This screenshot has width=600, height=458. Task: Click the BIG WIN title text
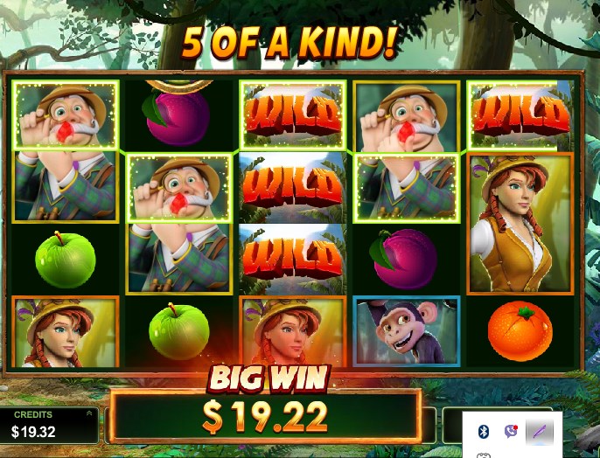click(x=269, y=378)
